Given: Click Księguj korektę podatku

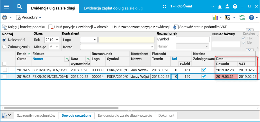Looking at the screenshot, I should 24,27.
